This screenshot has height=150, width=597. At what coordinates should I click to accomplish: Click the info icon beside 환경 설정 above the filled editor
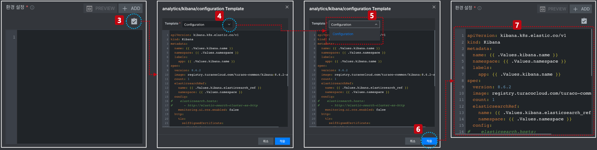coord(480,8)
